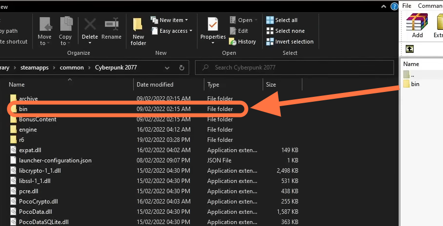The width and height of the screenshot is (443, 226).
Task: Click the JSON File type cell
Action: tap(219, 160)
